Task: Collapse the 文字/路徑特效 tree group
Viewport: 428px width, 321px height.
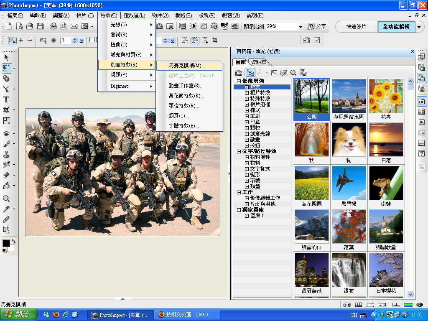Action: 239,151
